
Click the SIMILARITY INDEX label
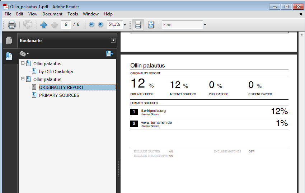pos(141,94)
